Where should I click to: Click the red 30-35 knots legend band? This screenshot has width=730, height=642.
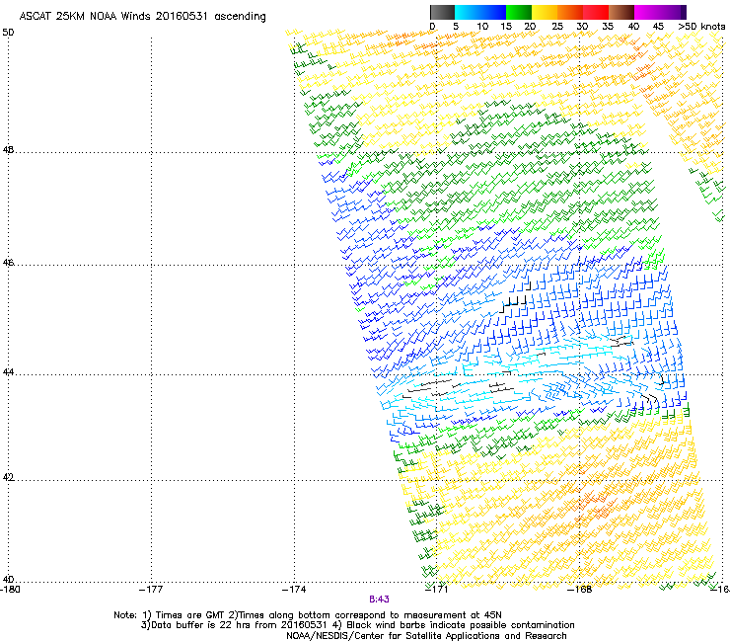pyautogui.click(x=596, y=12)
